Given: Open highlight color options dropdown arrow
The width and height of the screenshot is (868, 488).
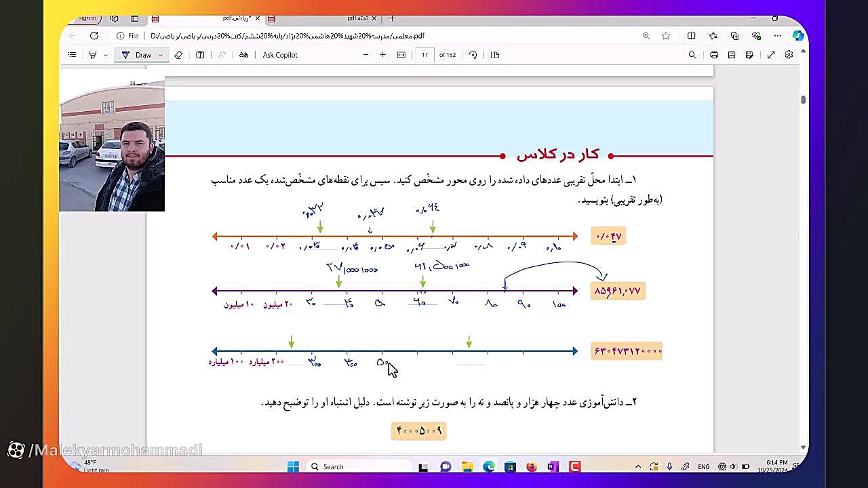Looking at the screenshot, I should 106,55.
